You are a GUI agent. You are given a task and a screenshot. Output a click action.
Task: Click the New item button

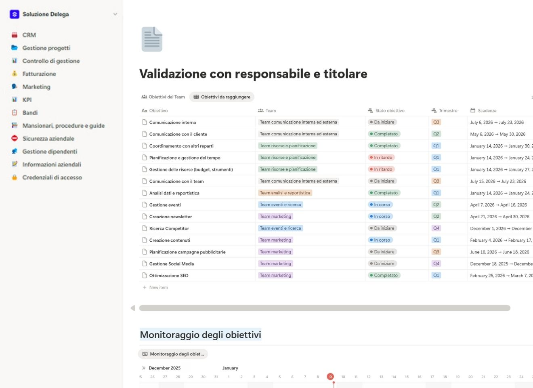coord(155,287)
